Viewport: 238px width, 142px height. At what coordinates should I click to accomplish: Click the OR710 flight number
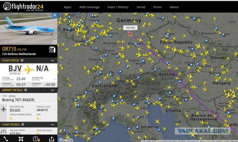tap(9, 49)
